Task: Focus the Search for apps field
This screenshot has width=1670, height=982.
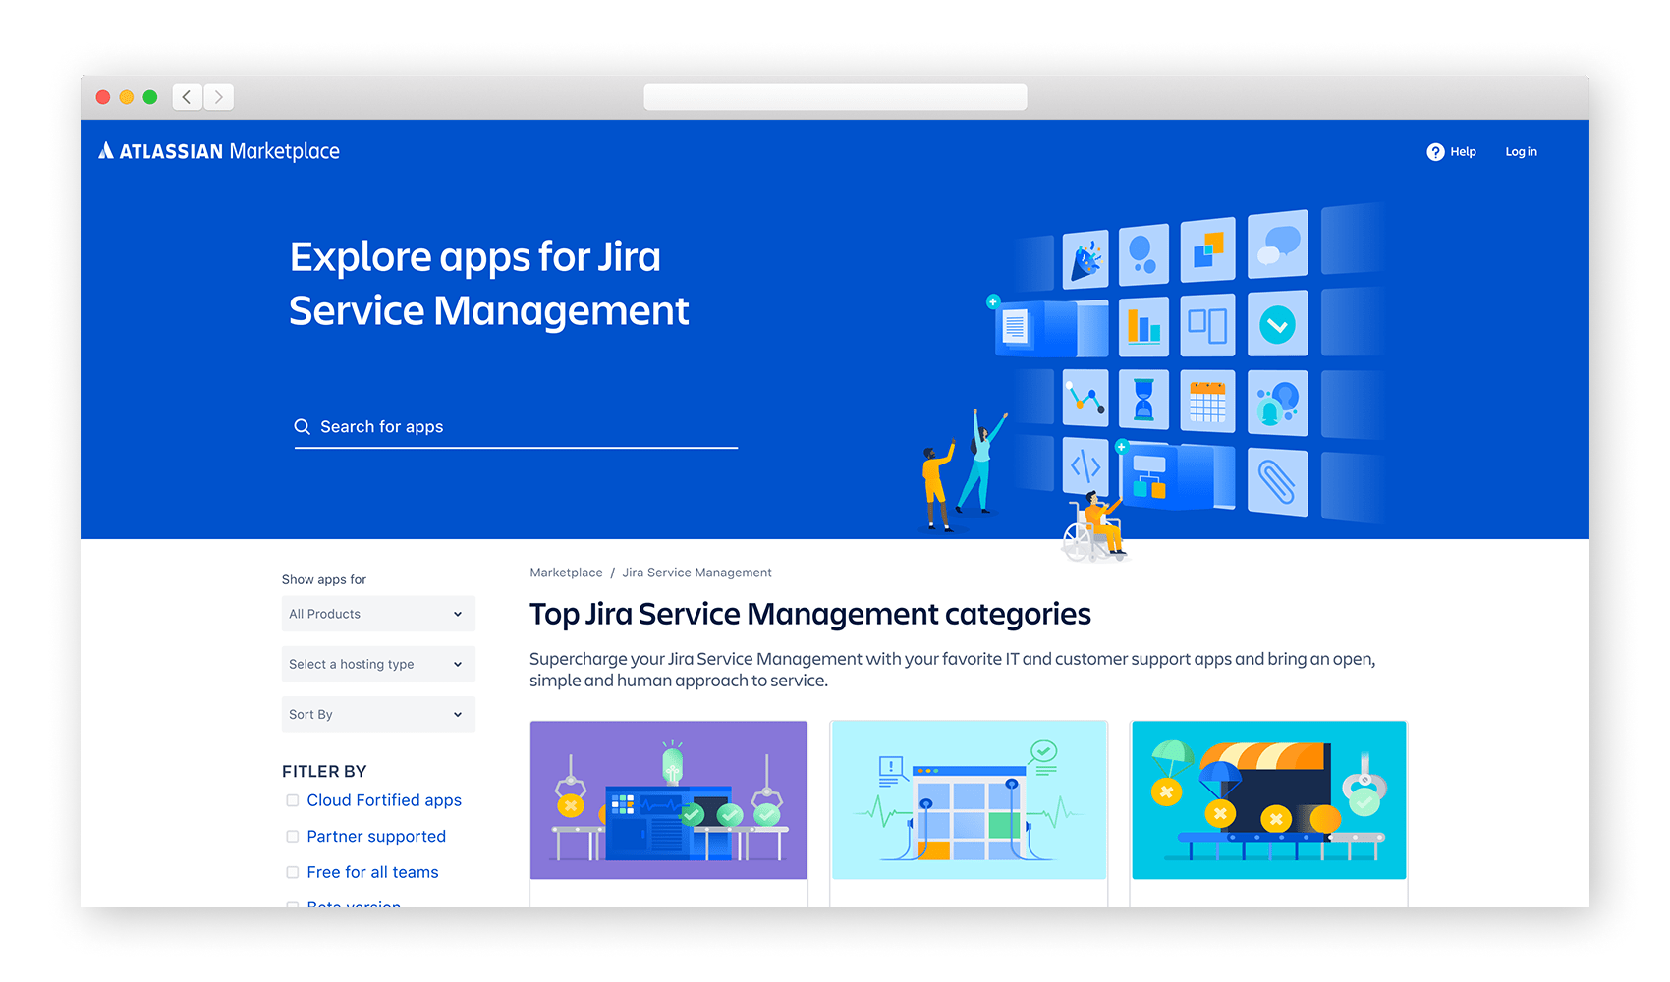Action: tap(516, 427)
